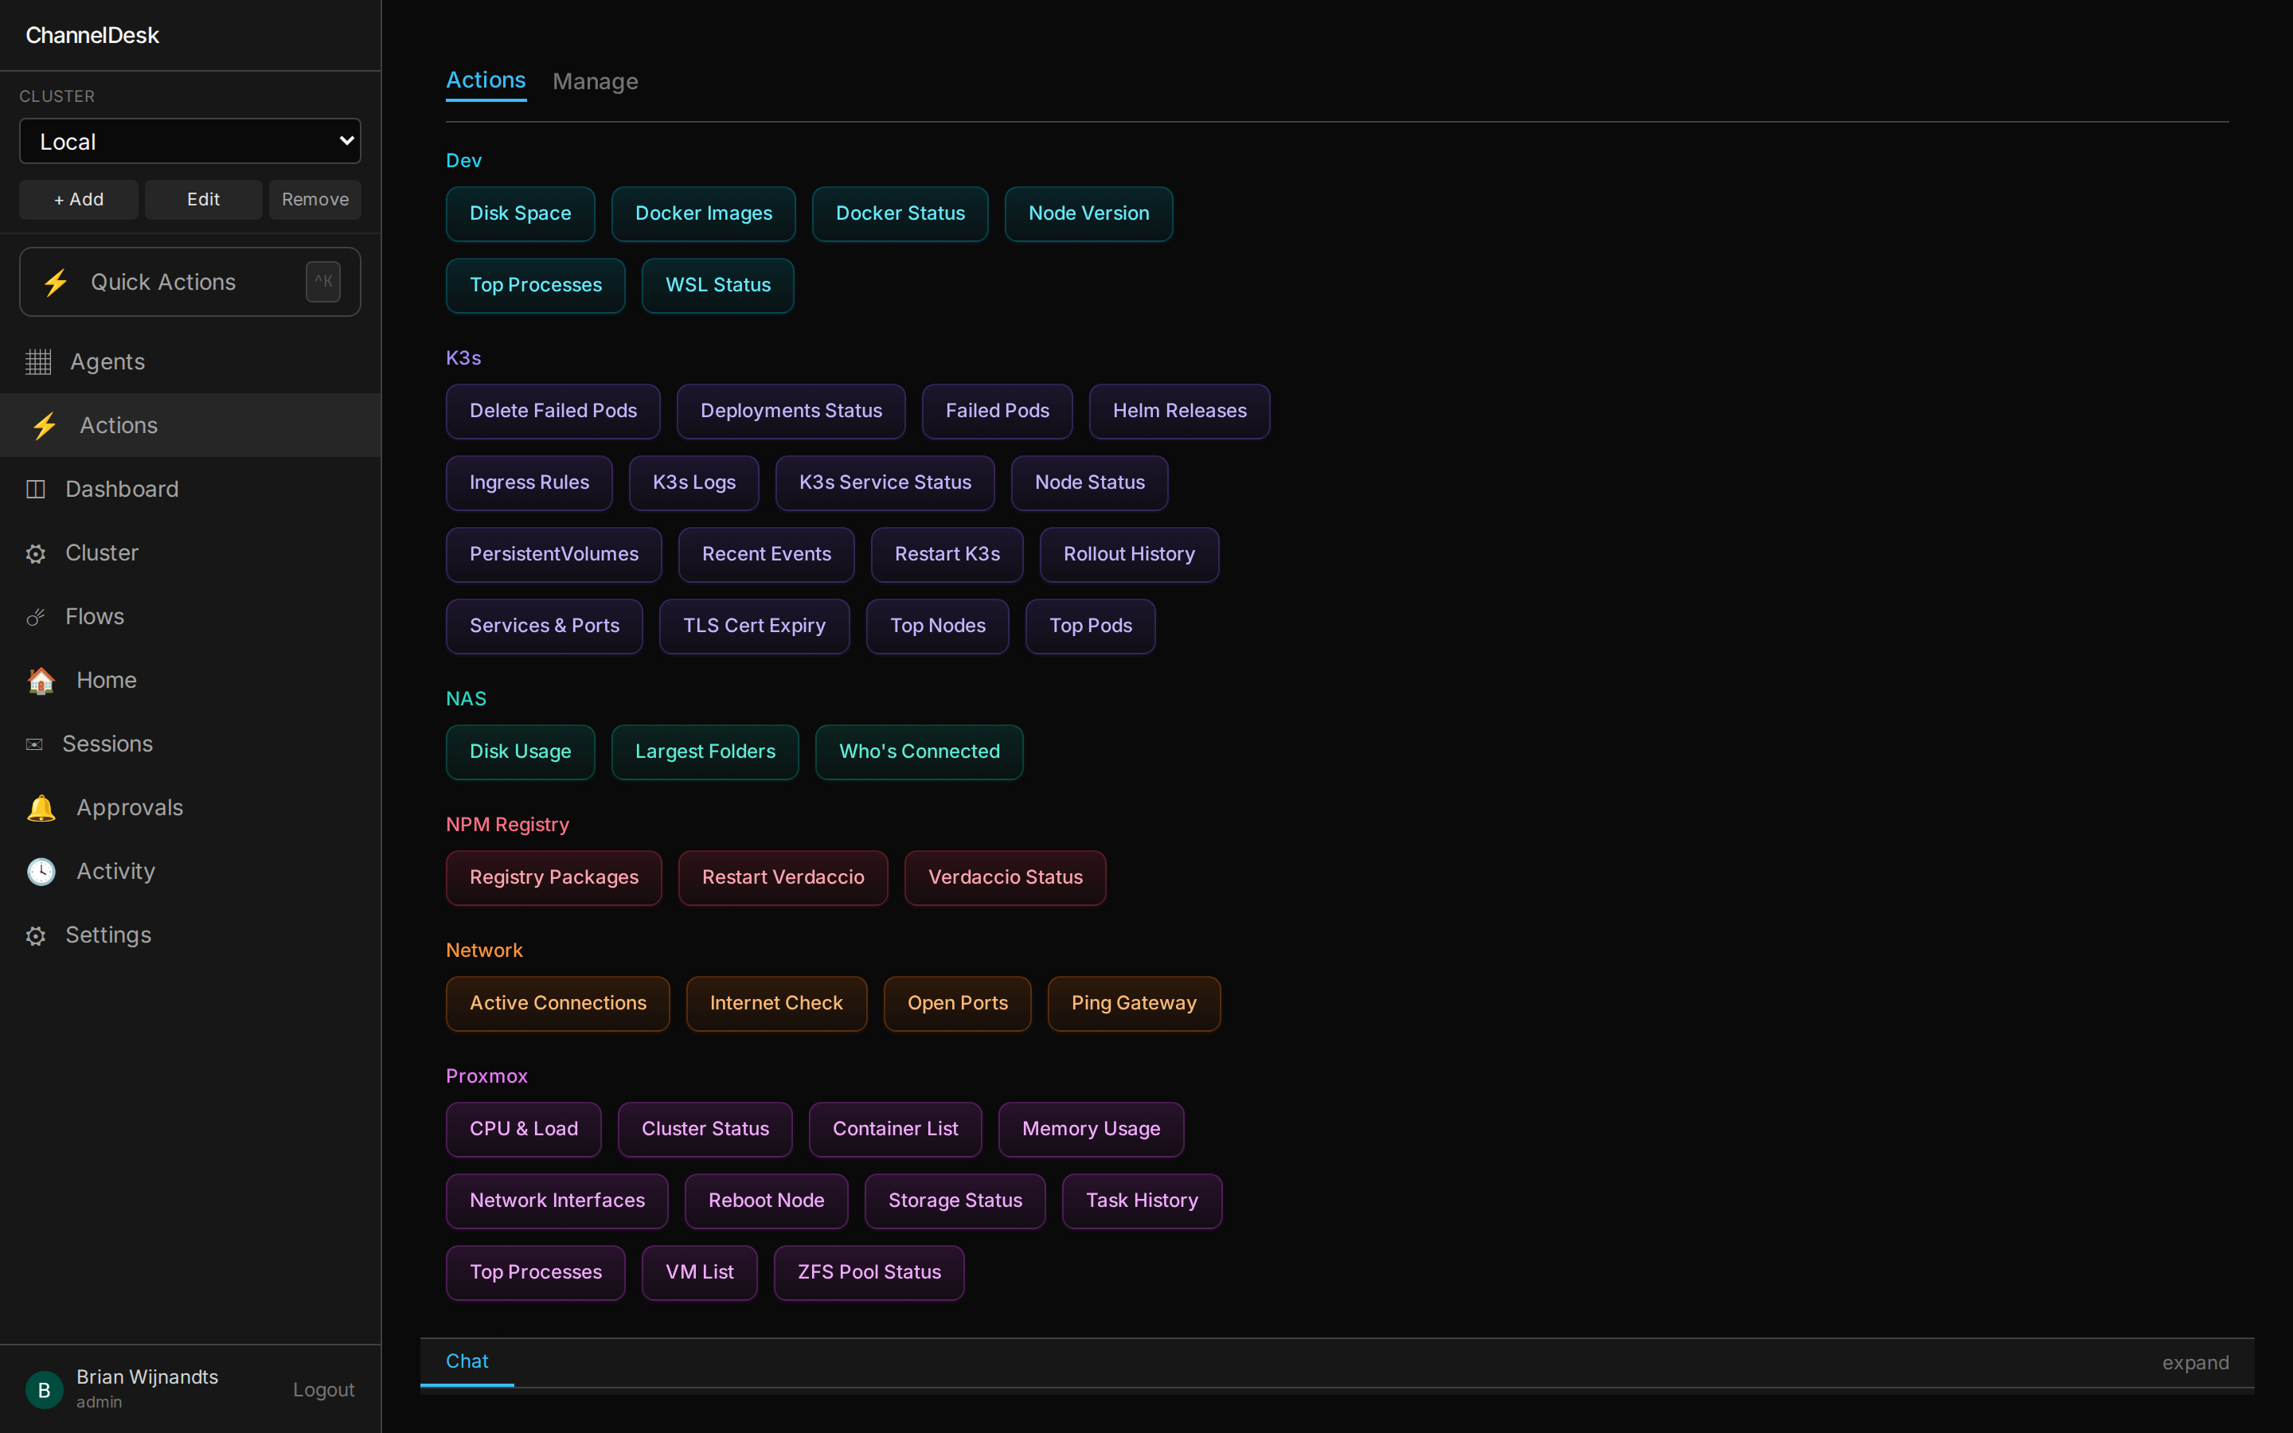Click the Settings gear icon

[x=36, y=935]
